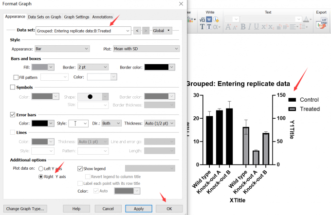
Task: Open the Greek alpha character menu
Action: pyautogui.click(x=217, y=27)
